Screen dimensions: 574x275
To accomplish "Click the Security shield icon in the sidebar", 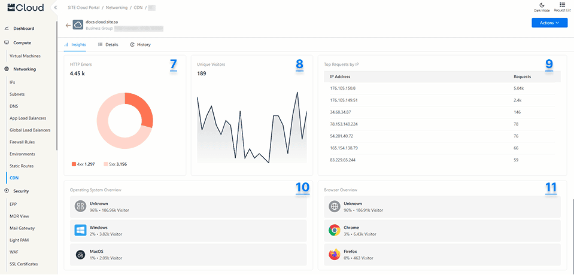I will (x=7, y=191).
